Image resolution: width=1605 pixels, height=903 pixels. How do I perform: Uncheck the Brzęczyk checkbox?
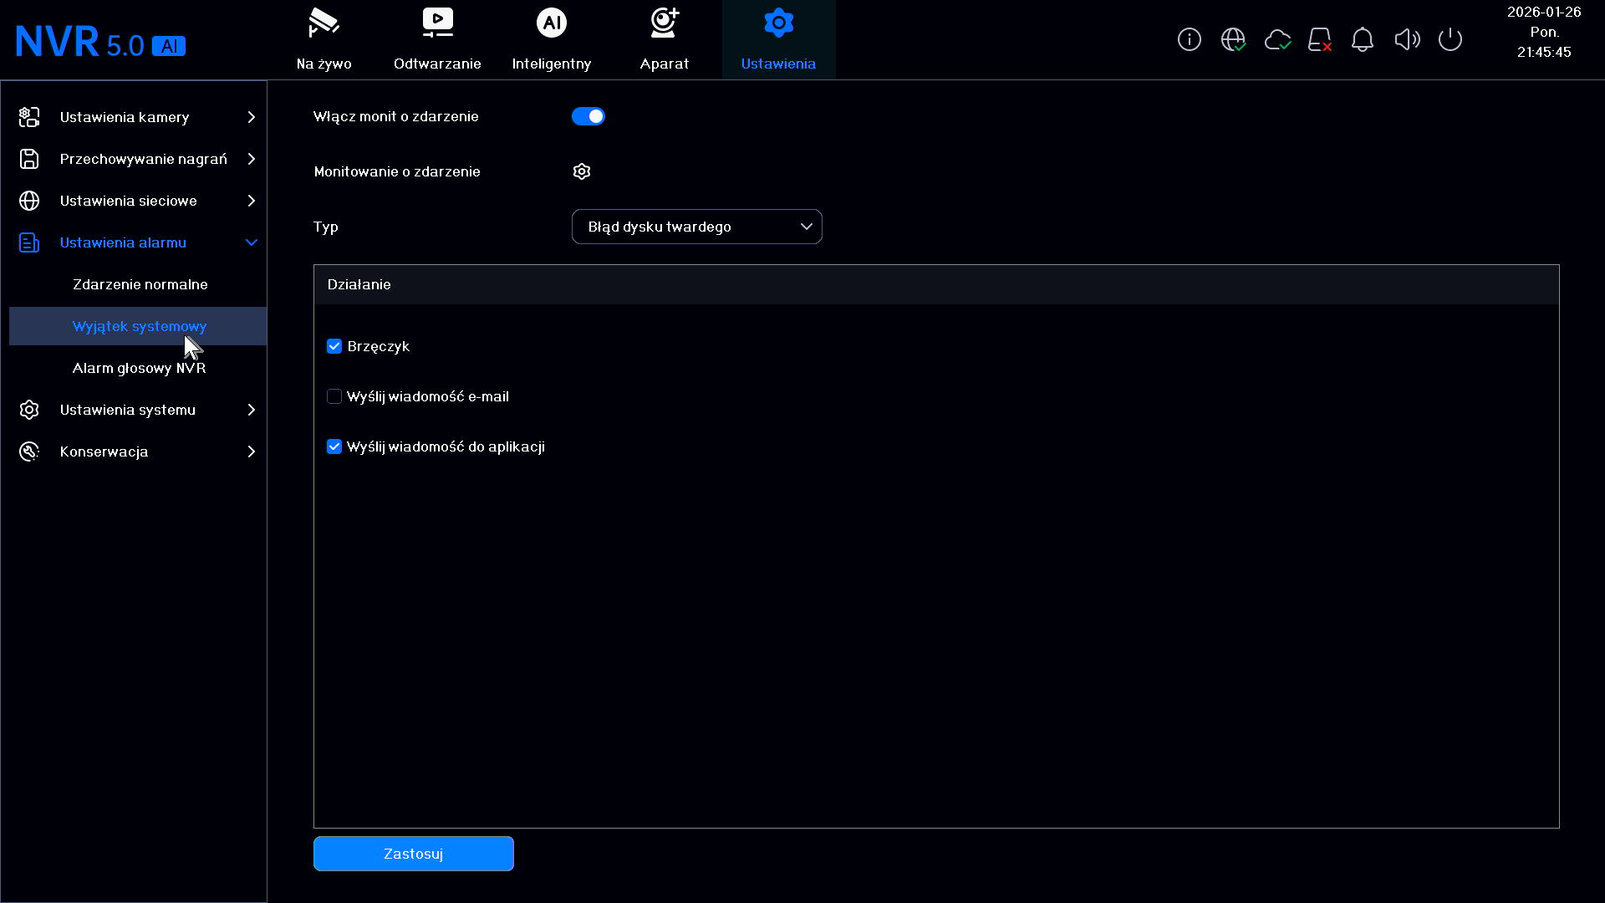pos(334,346)
